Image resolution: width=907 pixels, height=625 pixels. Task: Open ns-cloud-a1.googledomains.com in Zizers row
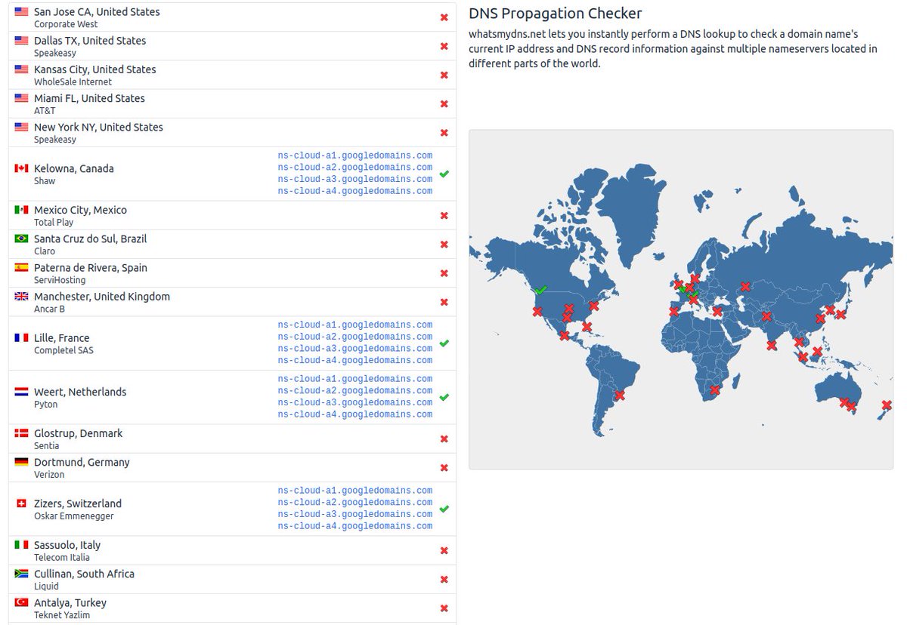tap(355, 491)
